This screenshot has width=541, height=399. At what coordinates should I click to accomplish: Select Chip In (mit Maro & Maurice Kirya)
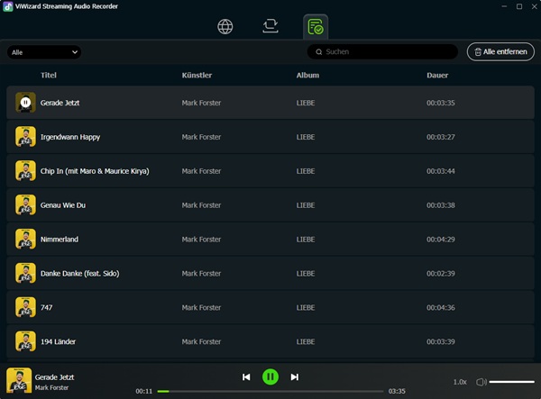coord(95,171)
